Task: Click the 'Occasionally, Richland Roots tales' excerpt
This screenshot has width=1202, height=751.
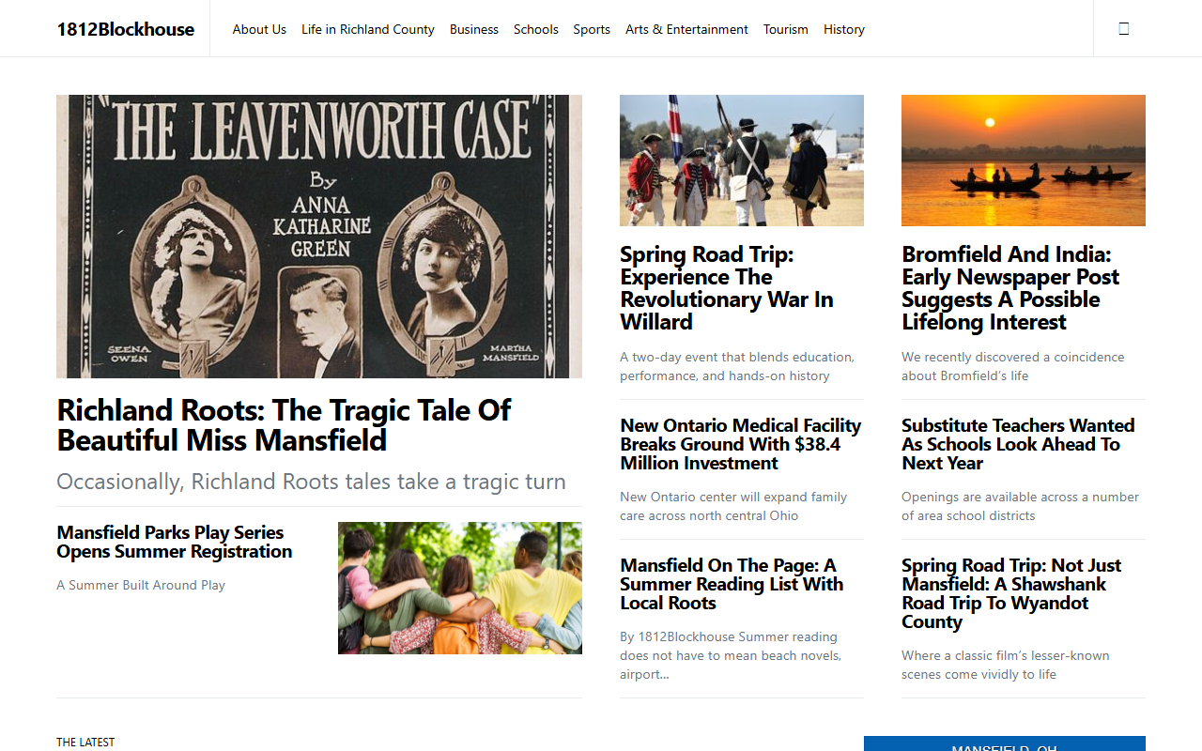Action: (311, 482)
